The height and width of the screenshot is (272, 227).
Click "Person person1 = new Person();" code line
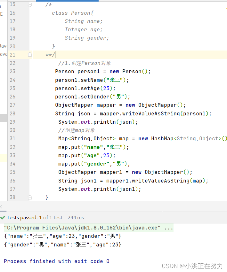pyautogui.click(x=103, y=72)
